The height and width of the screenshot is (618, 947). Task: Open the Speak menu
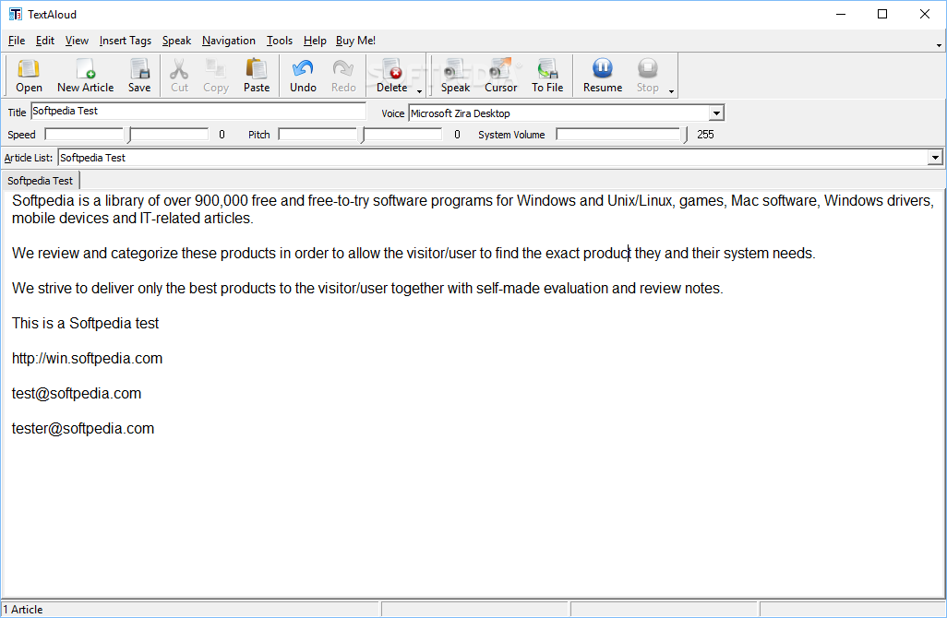(x=176, y=41)
